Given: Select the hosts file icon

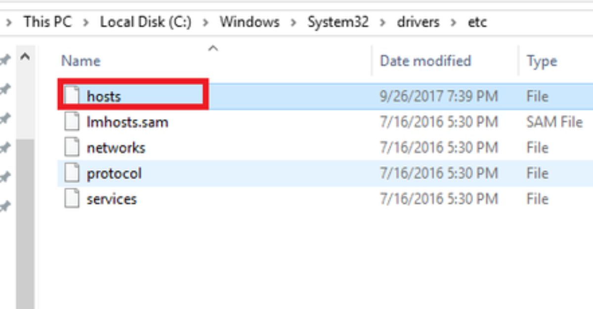Looking at the screenshot, I should (x=72, y=96).
